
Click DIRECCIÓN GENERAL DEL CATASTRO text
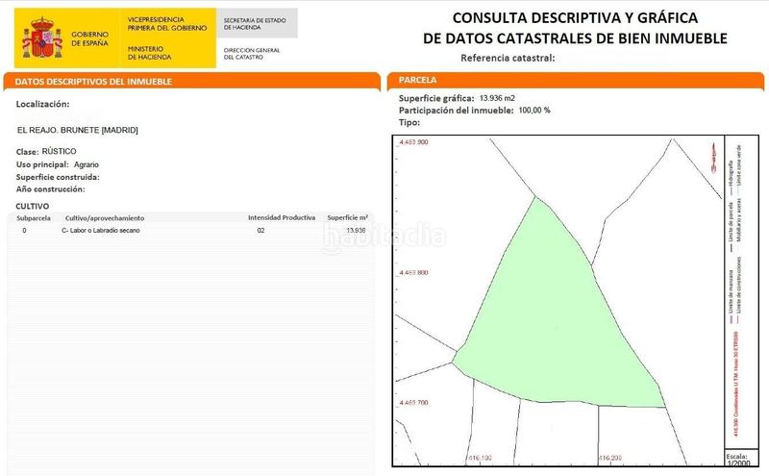252,54
